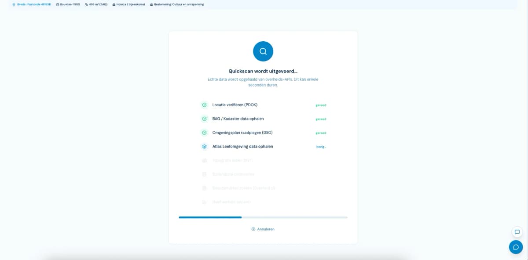Click the Annuleren link
The height and width of the screenshot is (260, 528).
(266, 229)
